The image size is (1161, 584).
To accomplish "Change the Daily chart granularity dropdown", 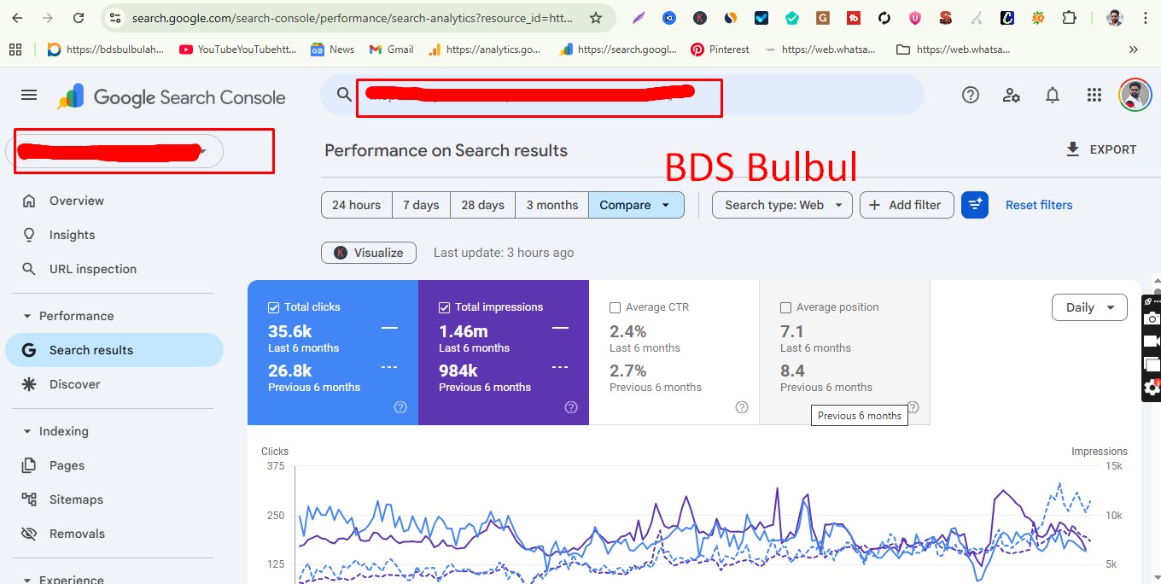I will [x=1089, y=307].
